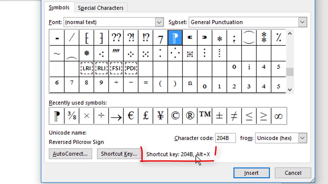Select the superscript i symbol
328x184 pixels.
click(249, 68)
